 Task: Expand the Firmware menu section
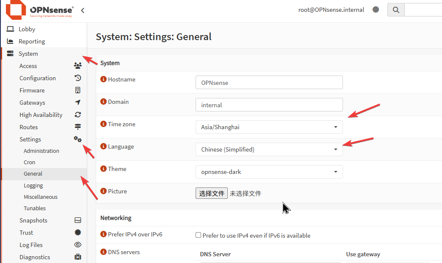(32, 90)
